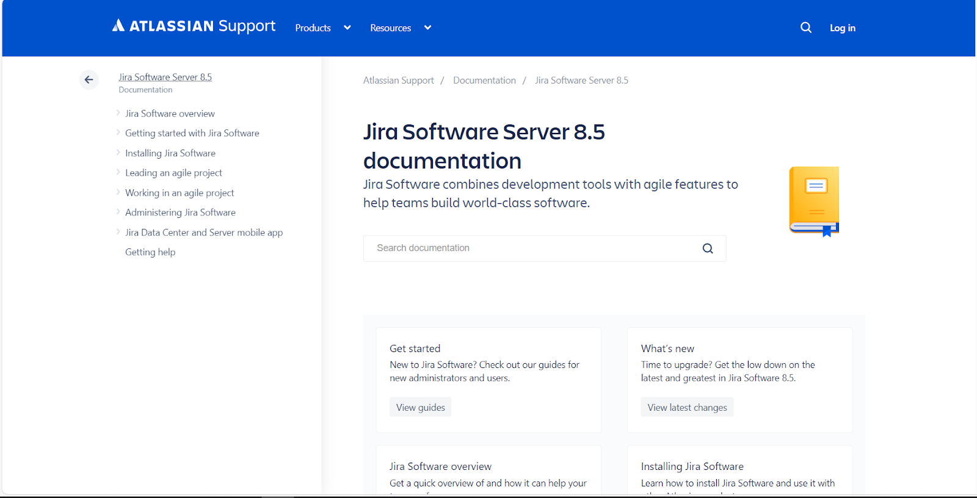Click the What's new card heading
This screenshot has height=498, width=977.
point(667,348)
